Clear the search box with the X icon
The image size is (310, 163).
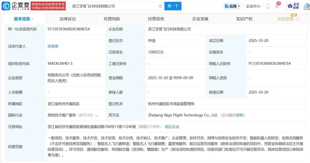pyautogui.click(x=160, y=6)
